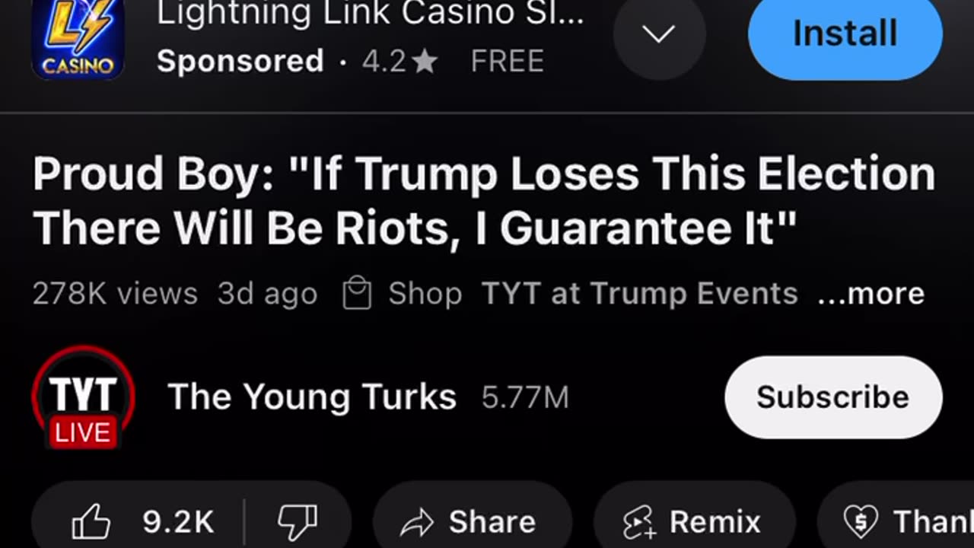Tap the Share arrow icon
This screenshot has height=548, width=974.
416,522
